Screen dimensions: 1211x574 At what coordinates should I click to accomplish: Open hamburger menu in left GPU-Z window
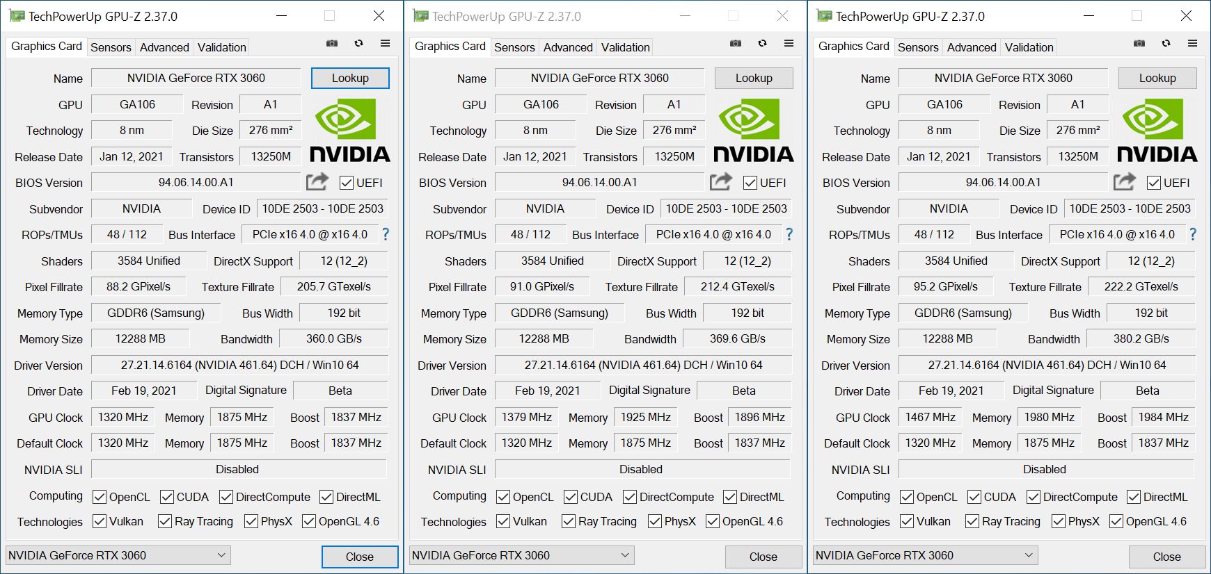tap(385, 43)
